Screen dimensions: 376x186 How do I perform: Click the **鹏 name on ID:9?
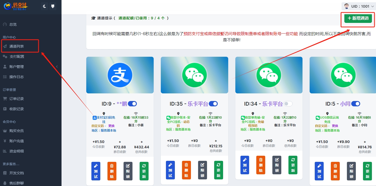tap(122, 104)
